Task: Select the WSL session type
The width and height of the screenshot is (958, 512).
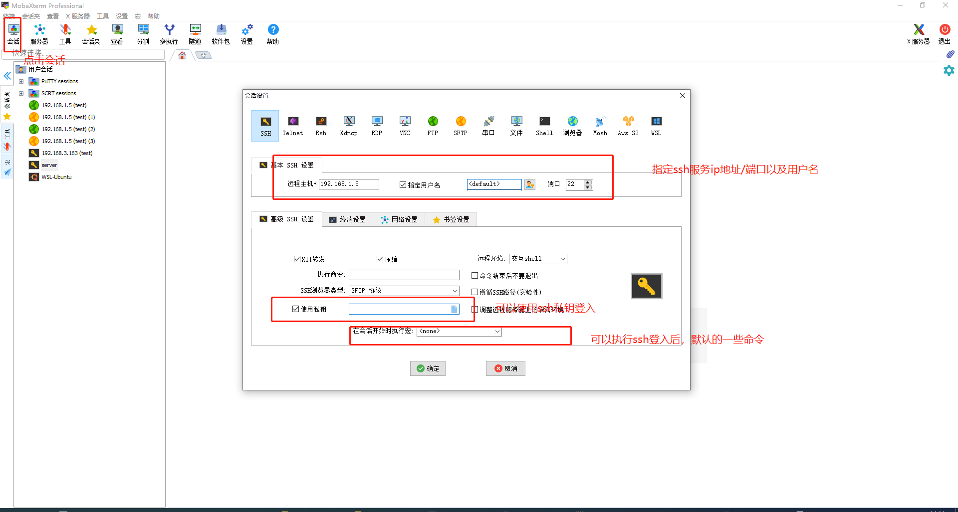Action: click(x=656, y=126)
